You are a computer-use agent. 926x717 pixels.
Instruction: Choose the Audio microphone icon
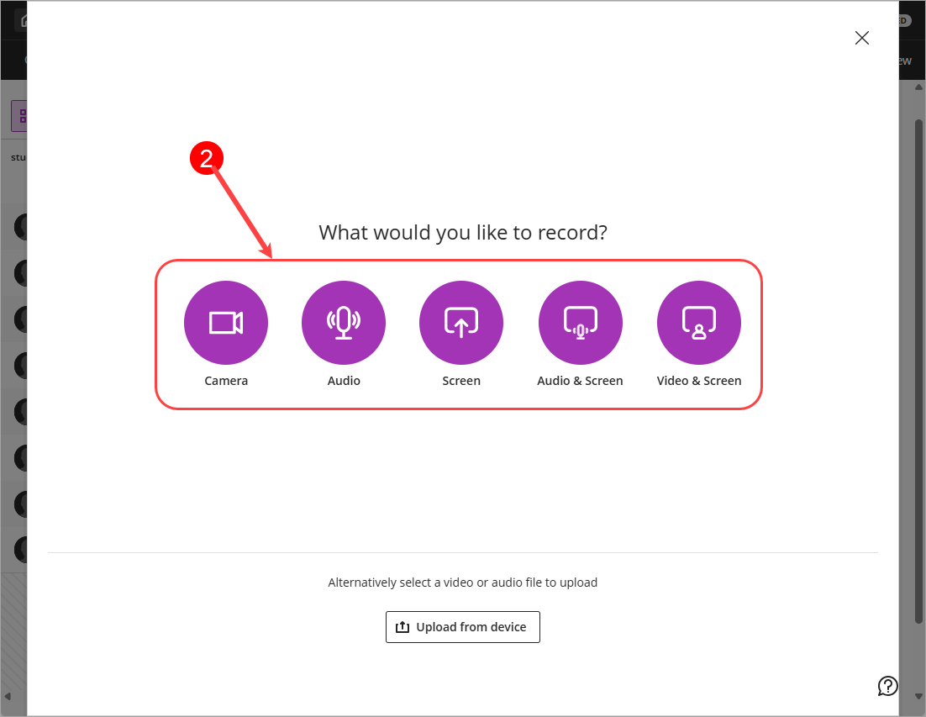[x=344, y=323]
